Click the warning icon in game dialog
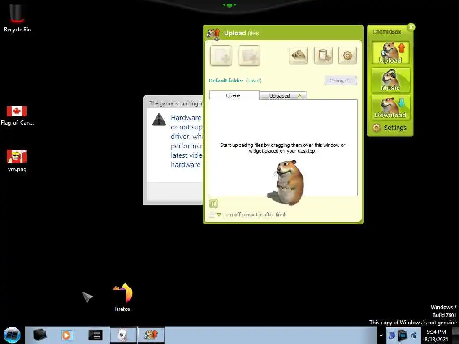This screenshot has width=459, height=344. click(159, 119)
